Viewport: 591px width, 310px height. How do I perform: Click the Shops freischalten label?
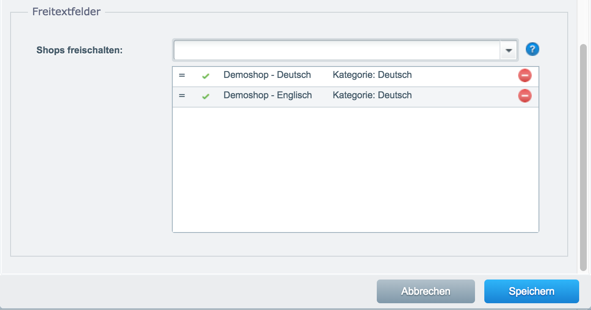point(80,50)
